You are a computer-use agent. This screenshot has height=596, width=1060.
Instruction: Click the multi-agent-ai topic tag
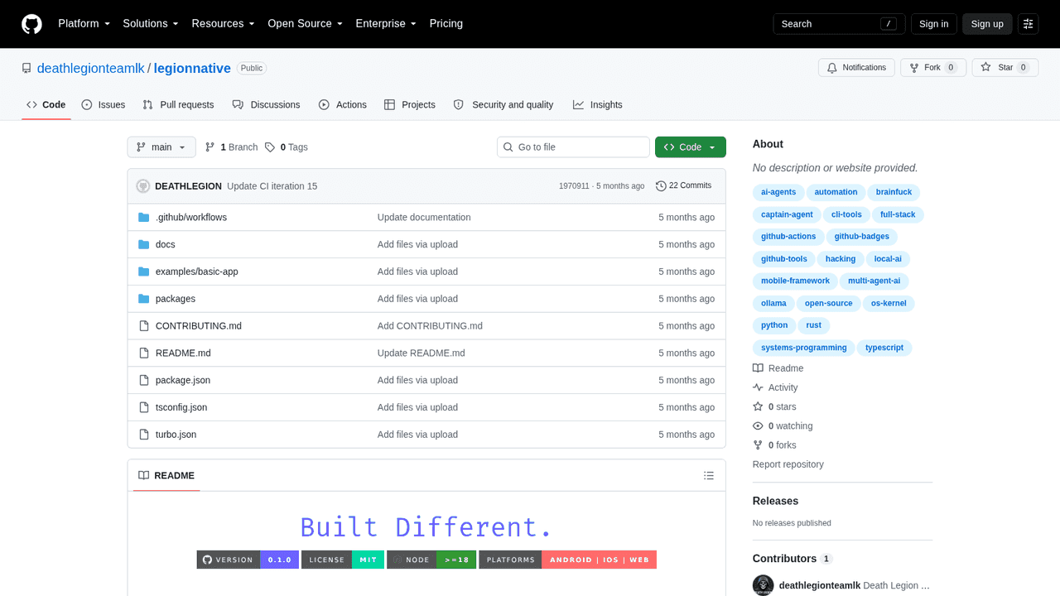tap(874, 281)
